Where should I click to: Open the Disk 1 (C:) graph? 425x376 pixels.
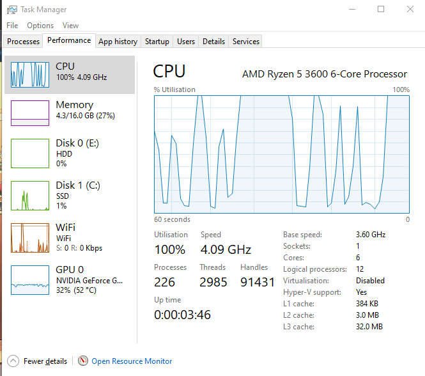(30, 196)
